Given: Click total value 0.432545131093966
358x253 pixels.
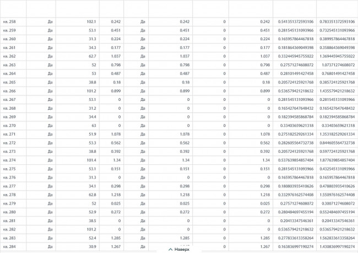Looking at the screenshot, I should click(337, 169).
